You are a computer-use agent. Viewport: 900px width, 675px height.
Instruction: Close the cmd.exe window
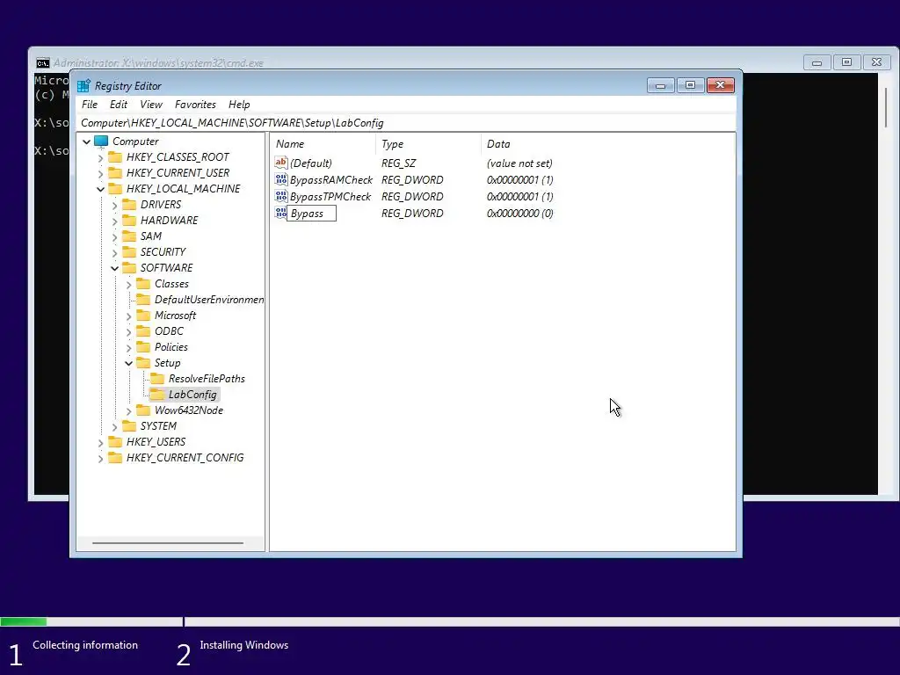(876, 62)
